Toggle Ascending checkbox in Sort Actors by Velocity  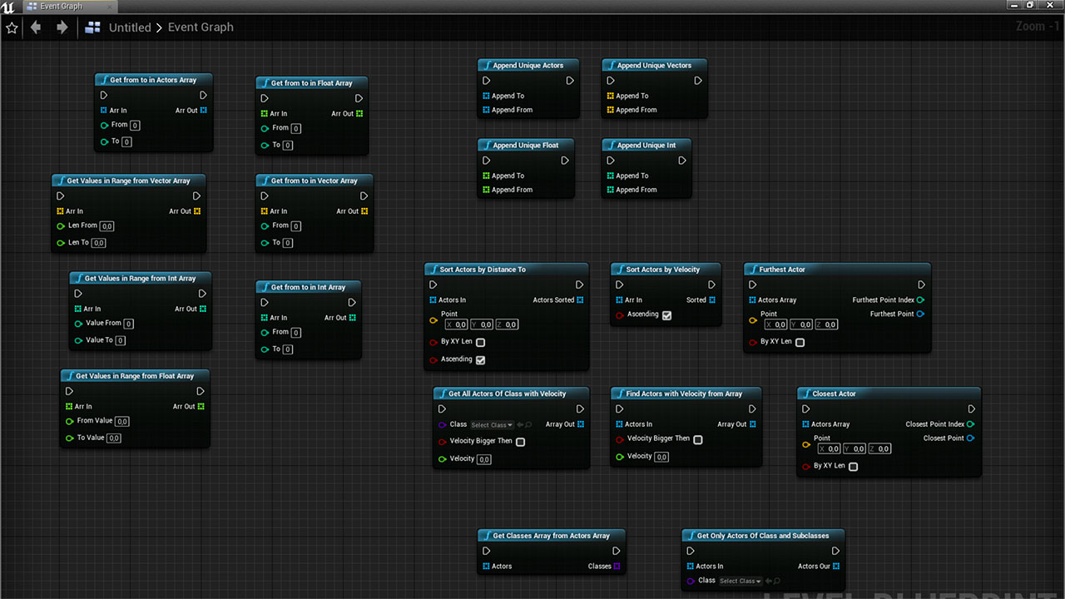667,314
